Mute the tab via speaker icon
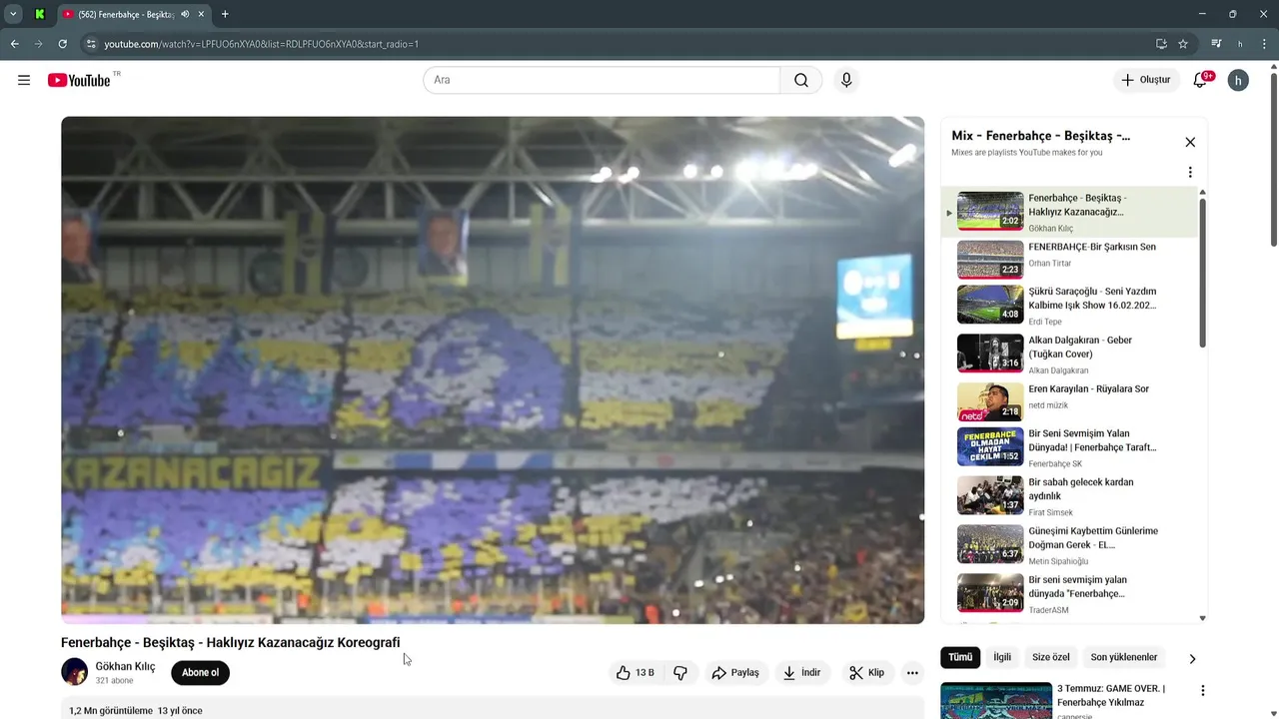Image resolution: width=1279 pixels, height=719 pixels. coord(185,14)
